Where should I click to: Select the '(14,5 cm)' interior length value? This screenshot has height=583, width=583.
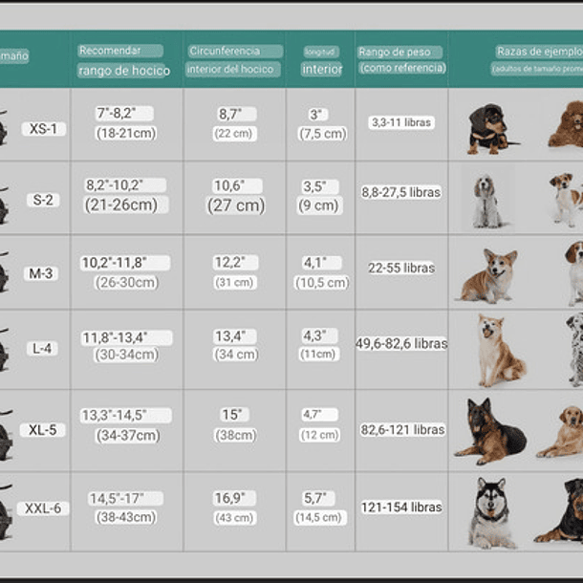[318, 517]
